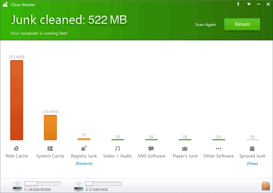The height and width of the screenshot is (193, 273).
Task: Click Scan Again
Action: 206,25
